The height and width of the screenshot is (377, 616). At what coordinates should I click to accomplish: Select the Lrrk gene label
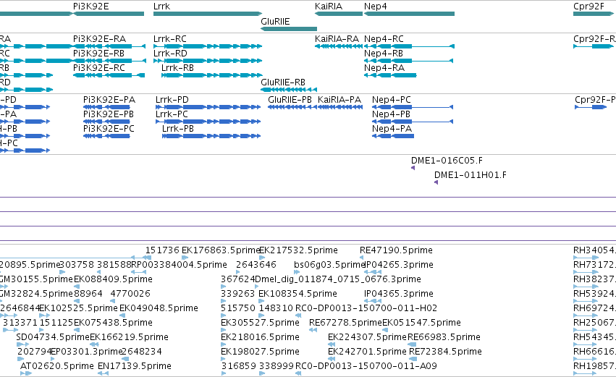pyautogui.click(x=162, y=7)
